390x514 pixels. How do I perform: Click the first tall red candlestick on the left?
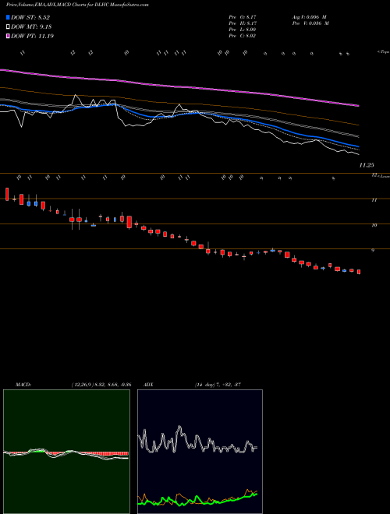pyautogui.click(x=7, y=194)
